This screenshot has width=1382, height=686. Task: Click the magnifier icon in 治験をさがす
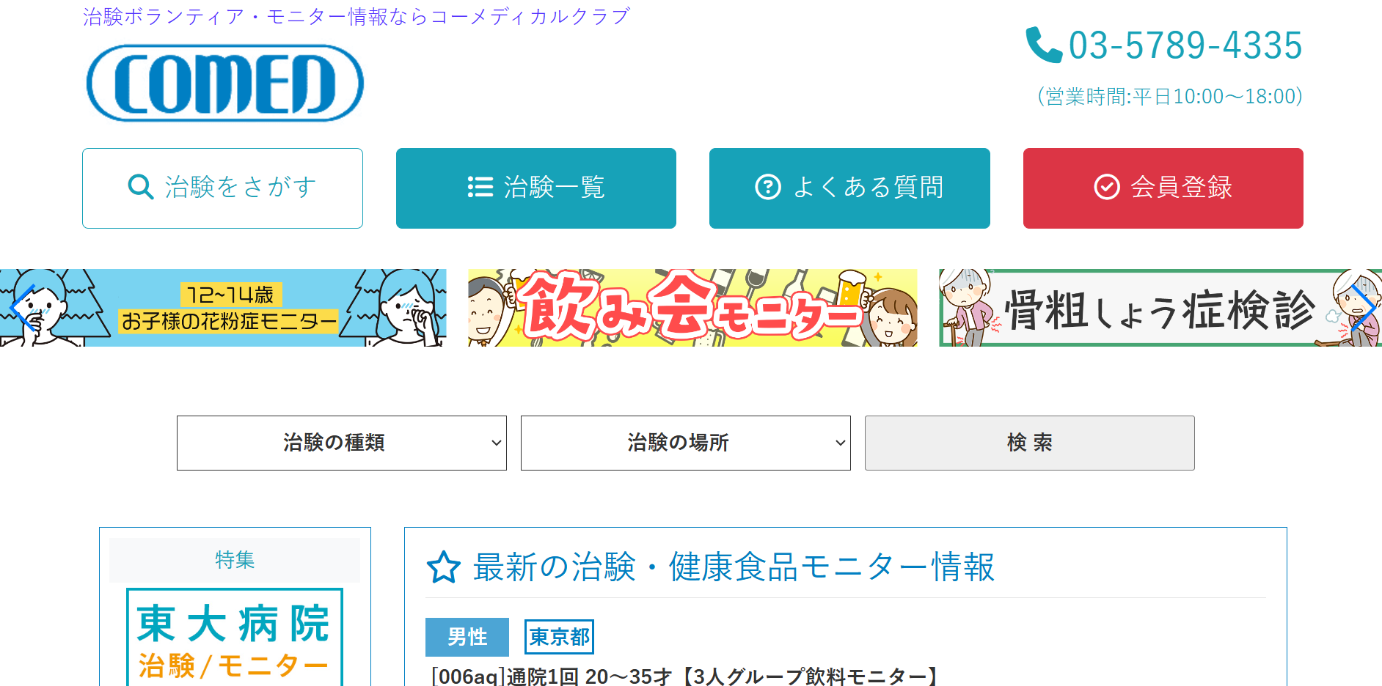140,187
